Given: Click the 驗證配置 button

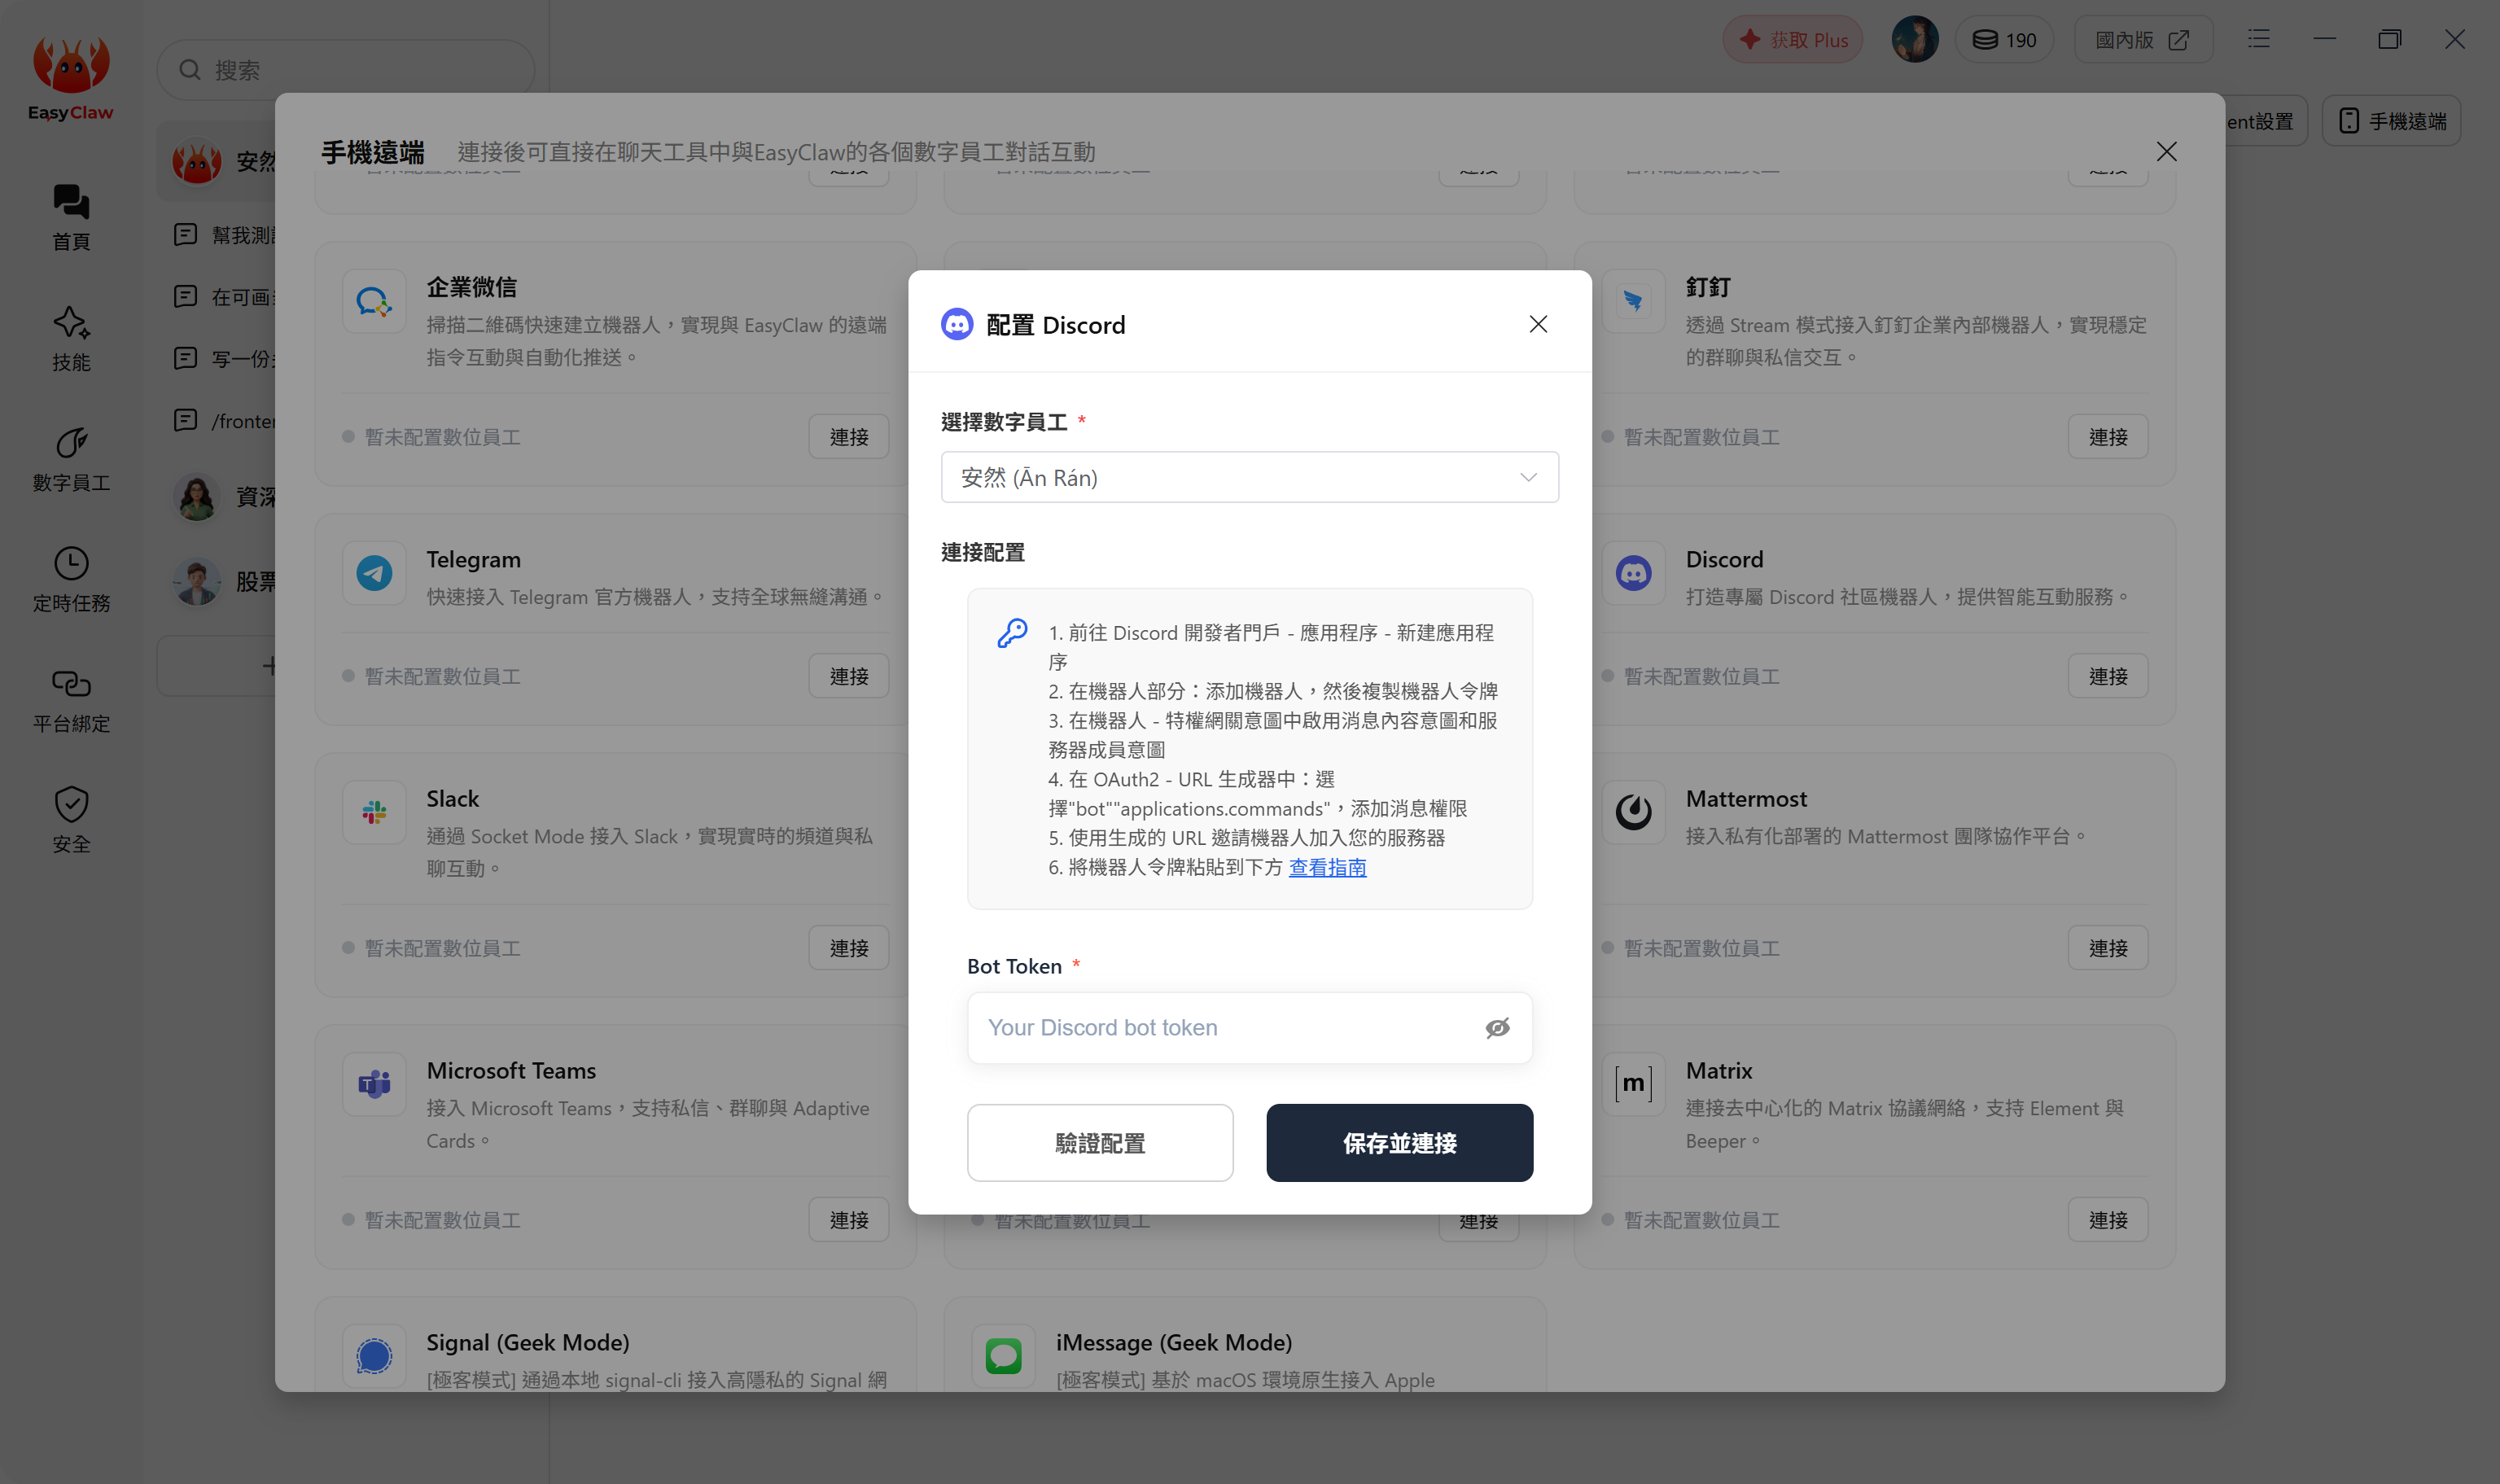Looking at the screenshot, I should pos(1100,1142).
